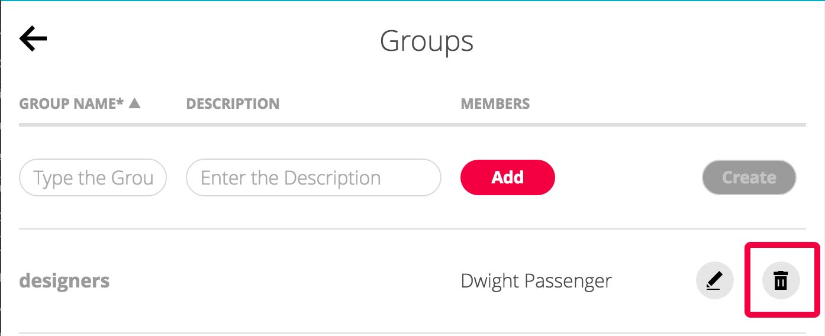The height and width of the screenshot is (336, 825).
Task: Sort by the GROUP NAME column header
Action: click(x=72, y=104)
